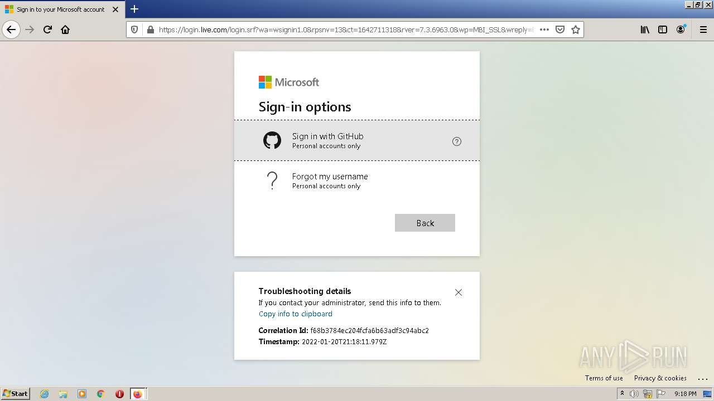Open Privacy & cookies link
The height and width of the screenshot is (401, 714).
(x=660, y=378)
